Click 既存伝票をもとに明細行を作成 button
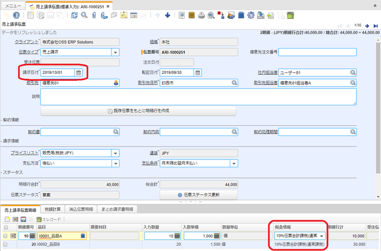 tap(138, 111)
